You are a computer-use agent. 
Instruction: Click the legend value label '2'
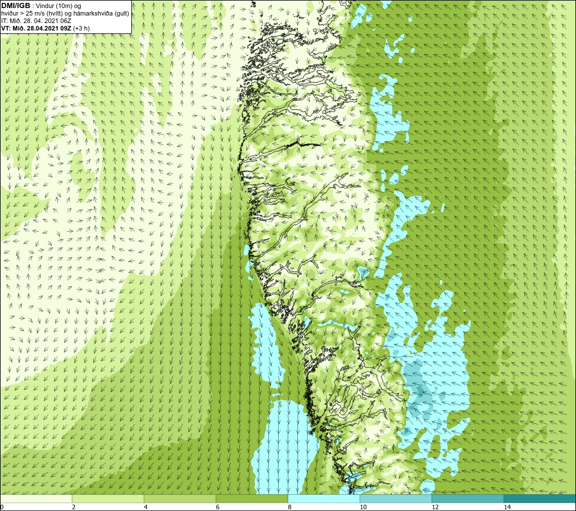click(x=74, y=508)
